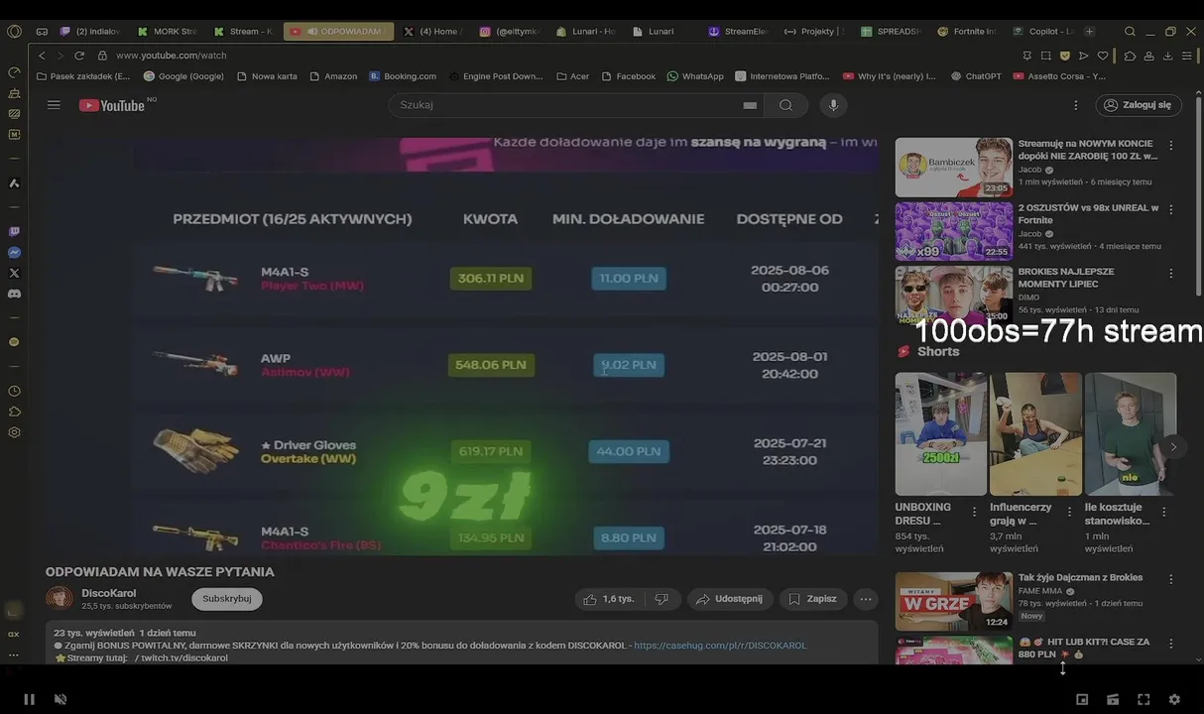Click the Zaloguj się sign-in button

click(1139, 105)
